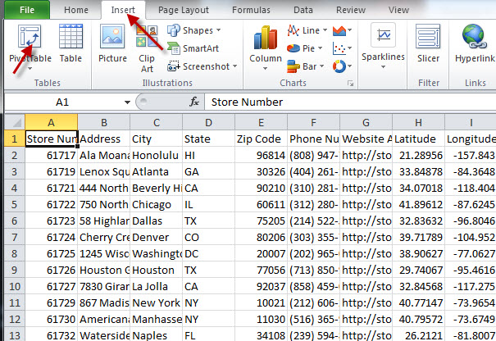Click the Scatter chart icon

(x=339, y=48)
